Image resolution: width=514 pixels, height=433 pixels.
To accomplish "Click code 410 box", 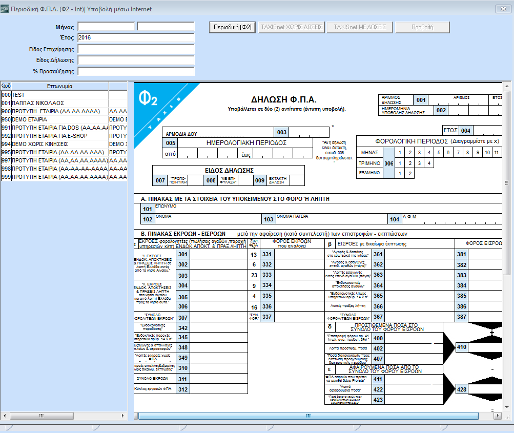I will pyautogui.click(x=462, y=347).
